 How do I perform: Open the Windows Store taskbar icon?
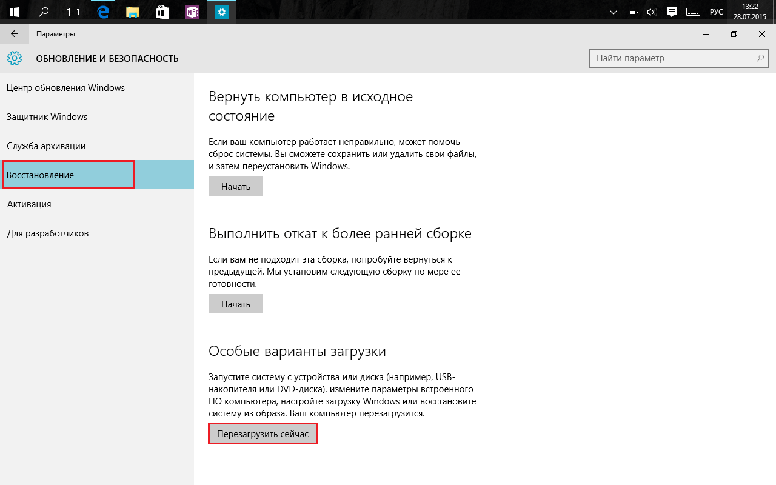[162, 12]
